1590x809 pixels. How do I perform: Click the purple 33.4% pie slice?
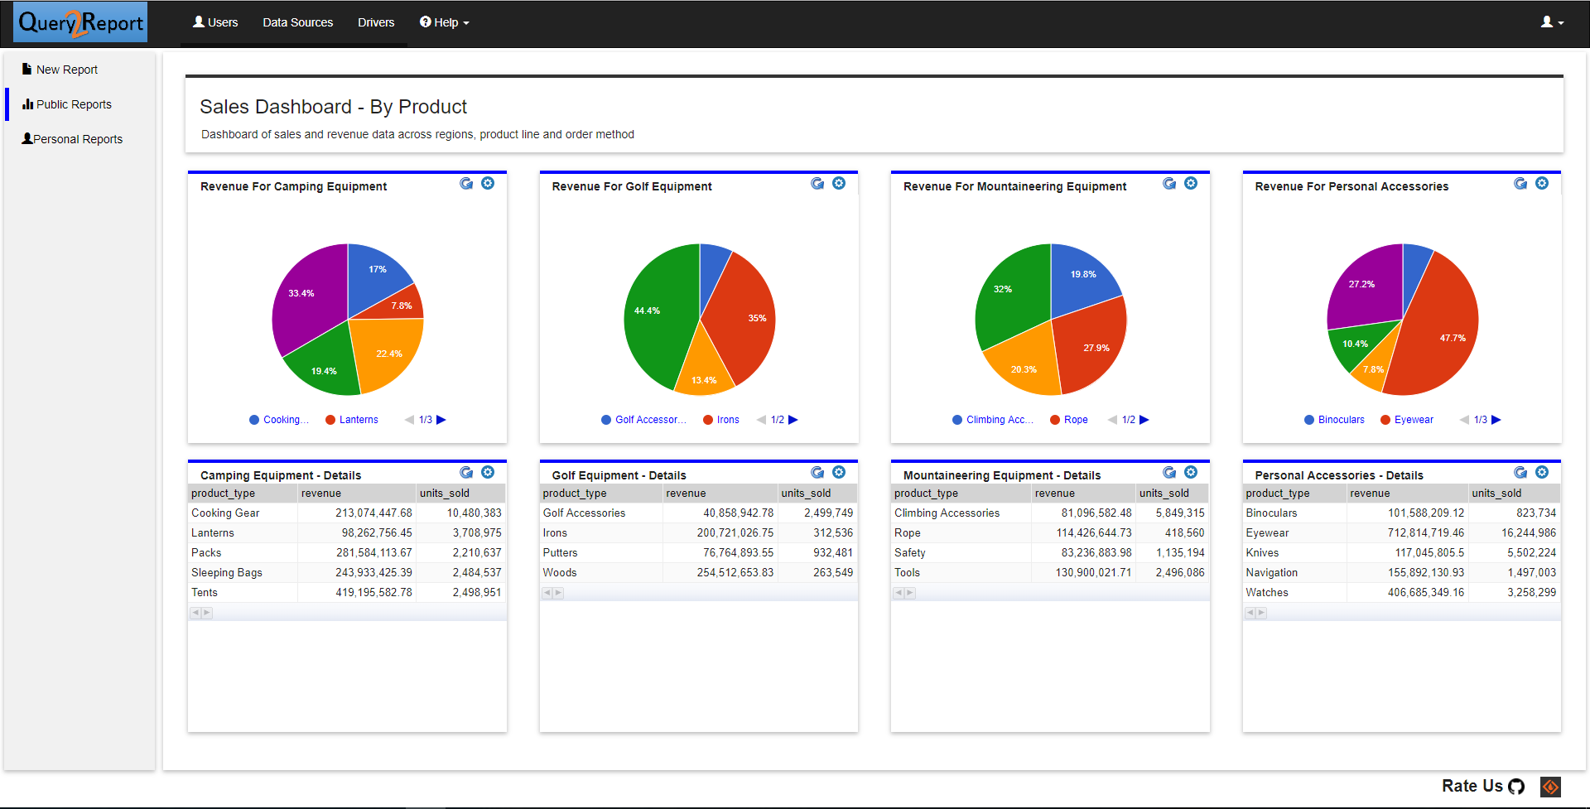(306, 306)
